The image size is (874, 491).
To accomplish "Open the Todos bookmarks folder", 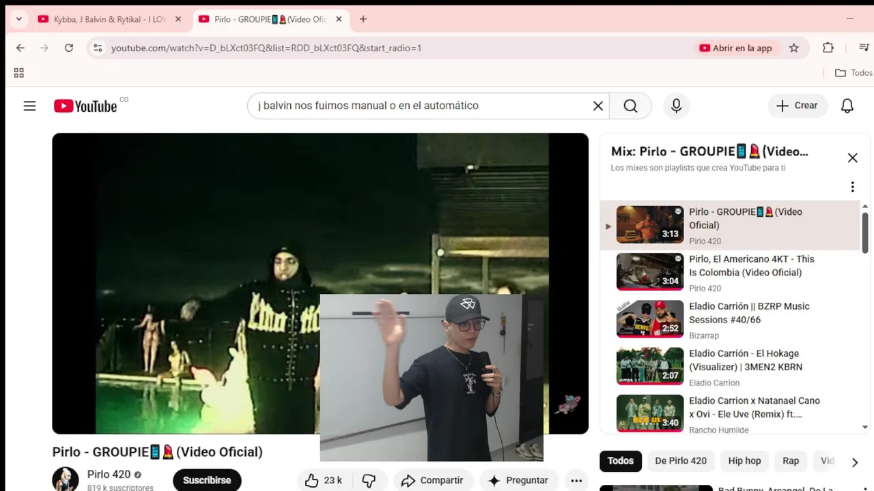I will (x=854, y=73).
